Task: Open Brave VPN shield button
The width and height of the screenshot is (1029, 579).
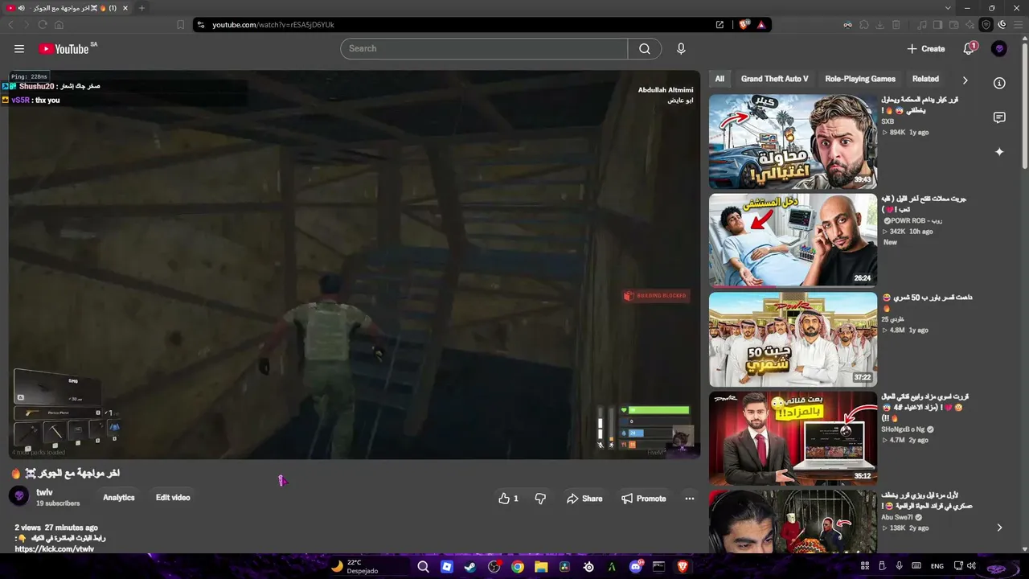Action: pyautogui.click(x=986, y=25)
